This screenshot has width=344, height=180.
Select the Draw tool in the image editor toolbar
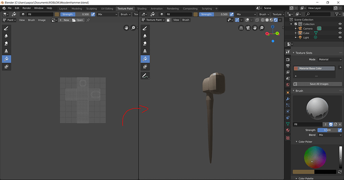6,28
